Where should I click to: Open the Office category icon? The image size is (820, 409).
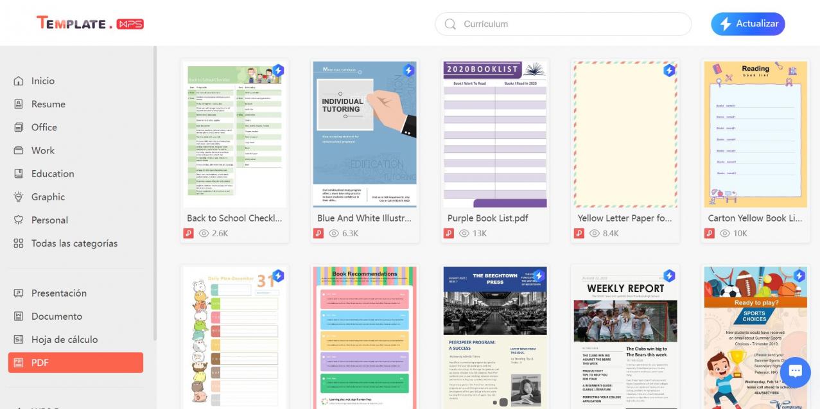tap(18, 126)
